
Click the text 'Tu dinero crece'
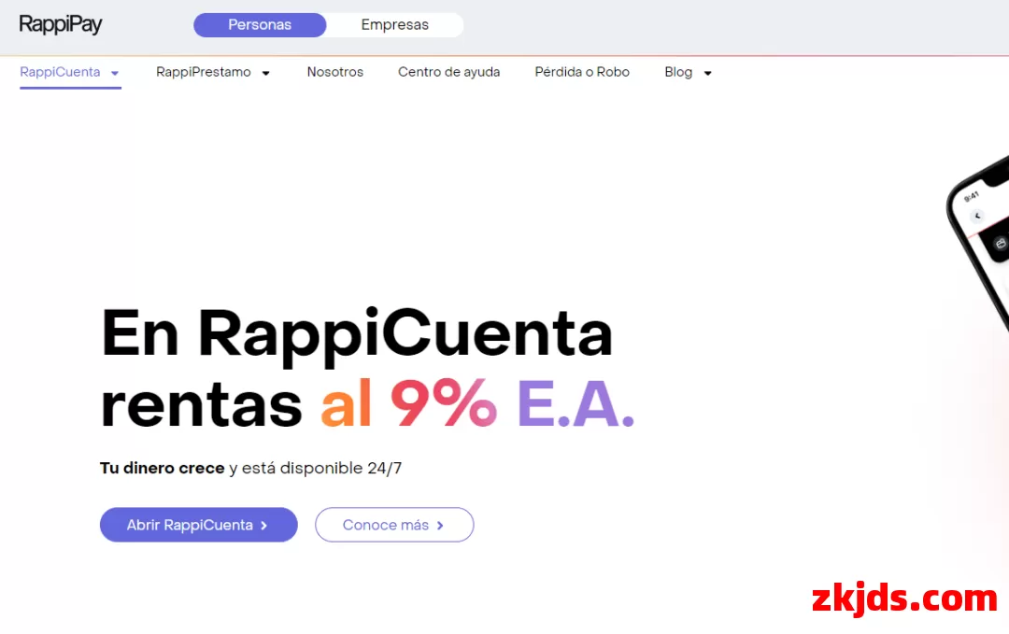(163, 468)
